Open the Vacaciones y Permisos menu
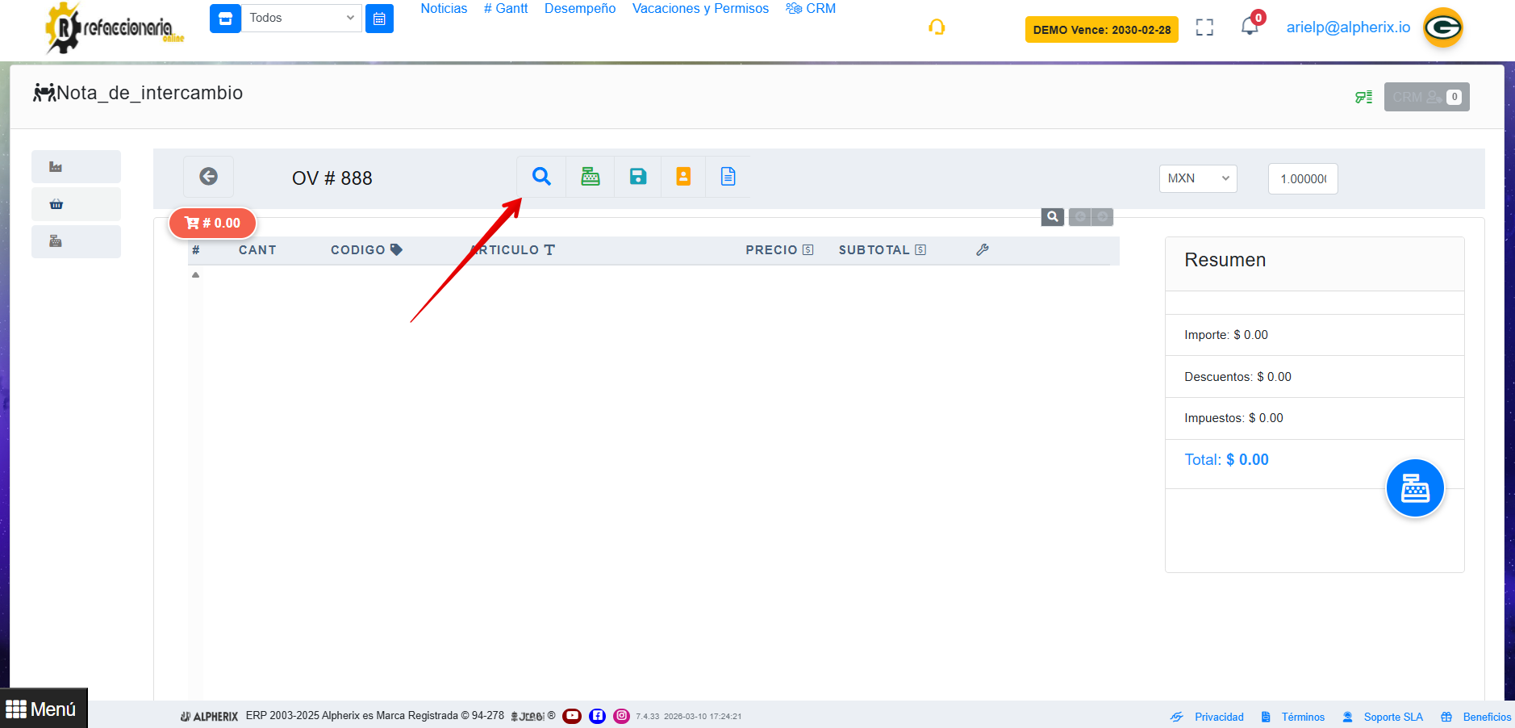 click(700, 9)
